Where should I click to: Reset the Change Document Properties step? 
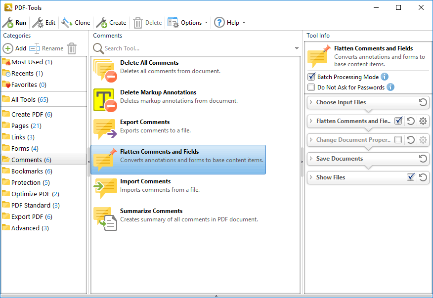pos(411,140)
